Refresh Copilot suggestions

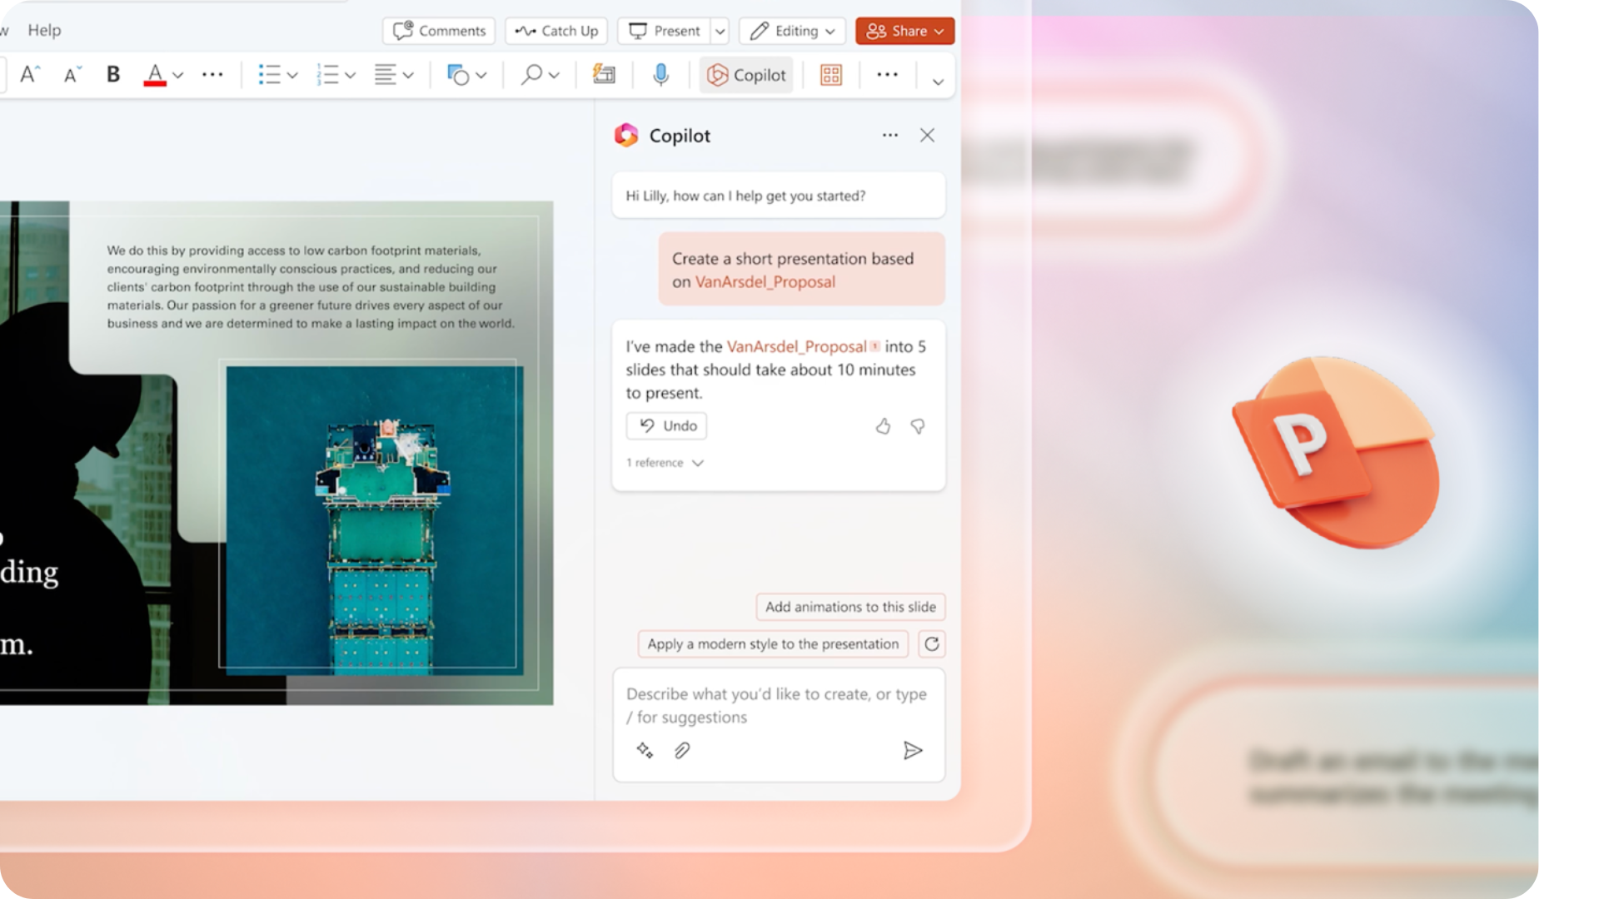(x=932, y=643)
